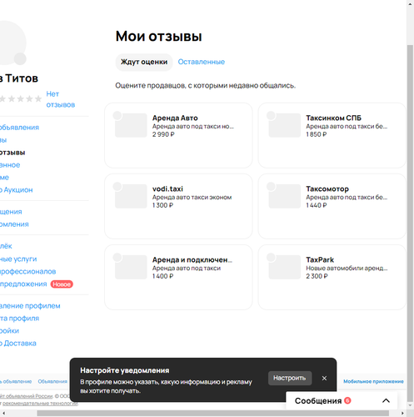Open the Таксомотор seller card title

pos(327,188)
